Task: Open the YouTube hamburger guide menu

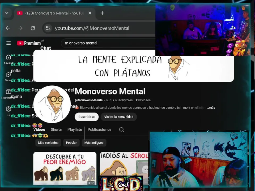Action: coord(8,43)
